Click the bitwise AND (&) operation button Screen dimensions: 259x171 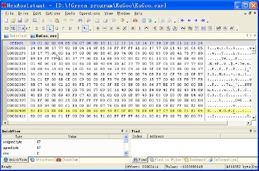133,28
